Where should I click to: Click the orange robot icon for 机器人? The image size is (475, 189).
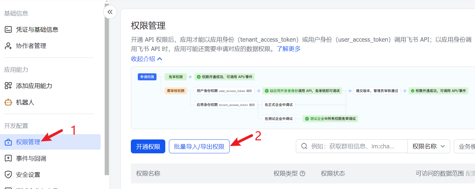(x=8, y=102)
